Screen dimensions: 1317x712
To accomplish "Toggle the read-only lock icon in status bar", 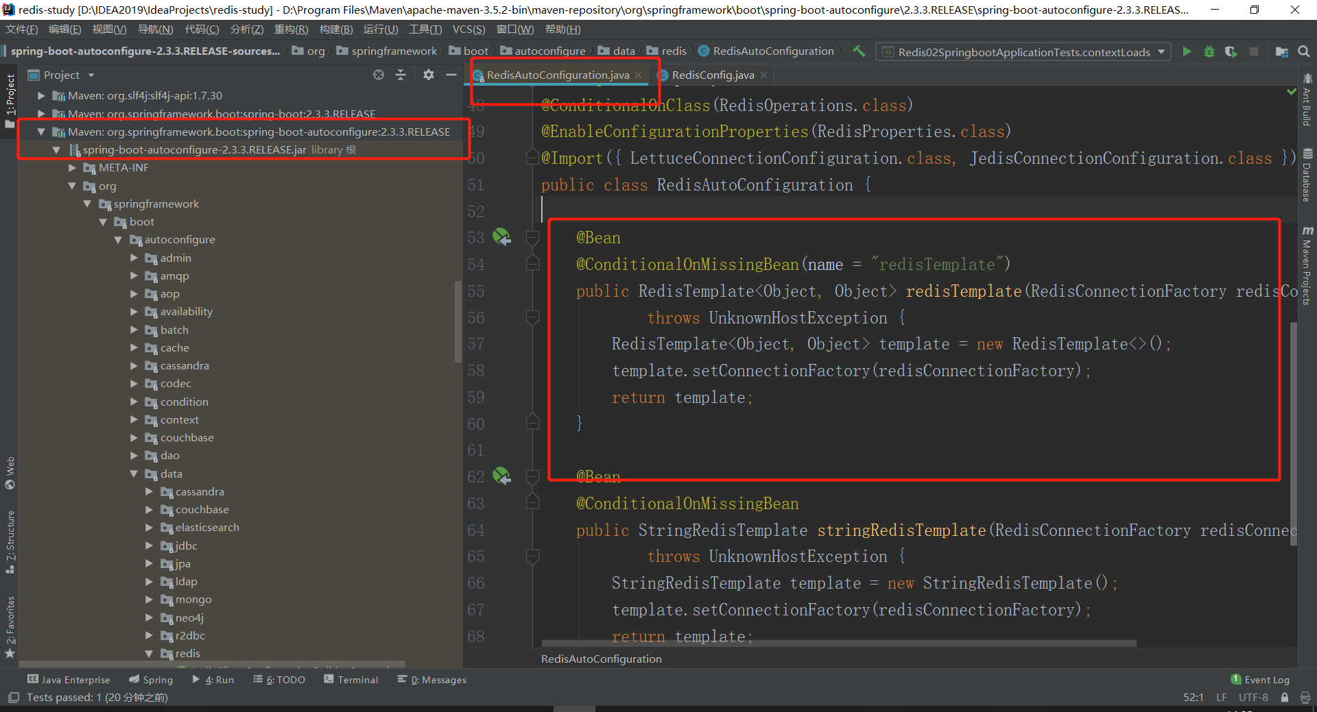I will [x=1285, y=697].
